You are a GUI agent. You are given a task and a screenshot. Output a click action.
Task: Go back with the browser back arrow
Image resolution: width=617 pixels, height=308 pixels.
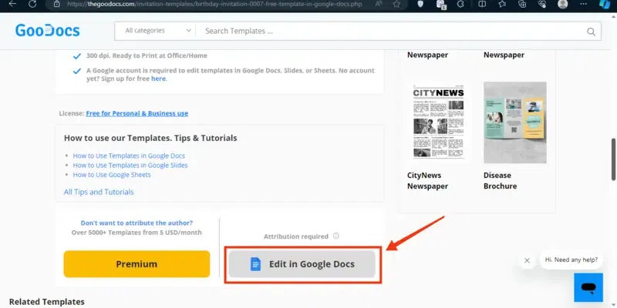12,4
